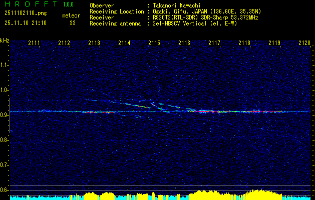Click the 1.1 frequency axis label
This screenshot has height=200, width=315.
[x=4, y=65]
